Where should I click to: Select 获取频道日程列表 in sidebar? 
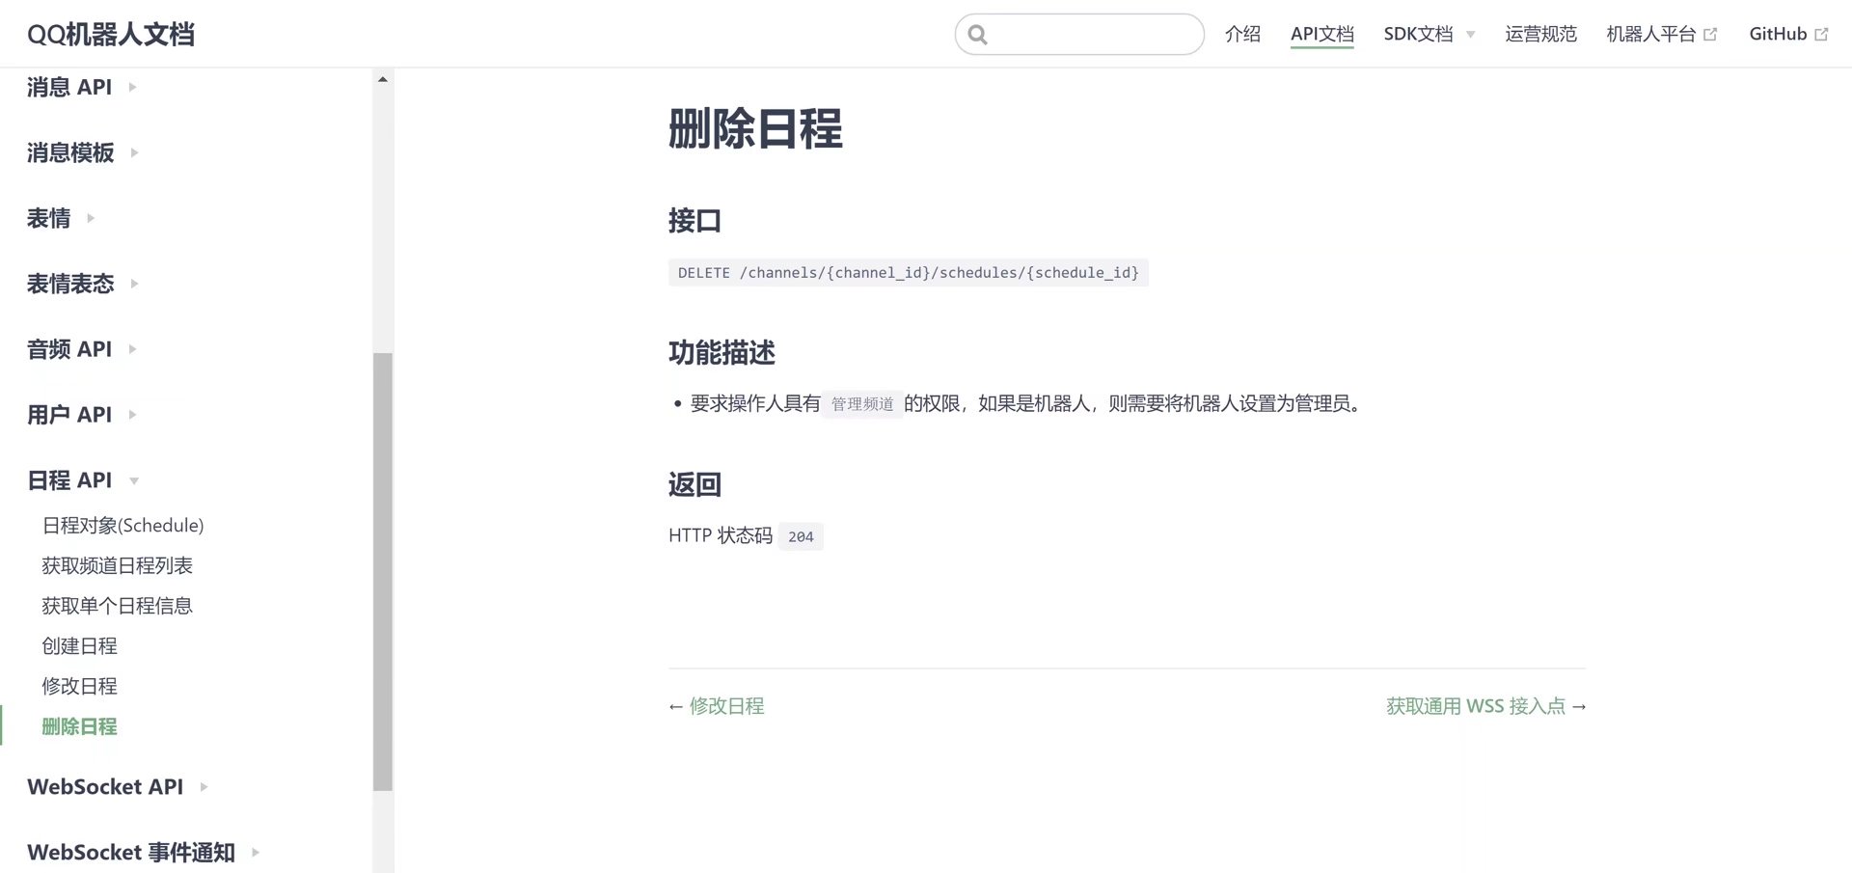[x=117, y=565]
